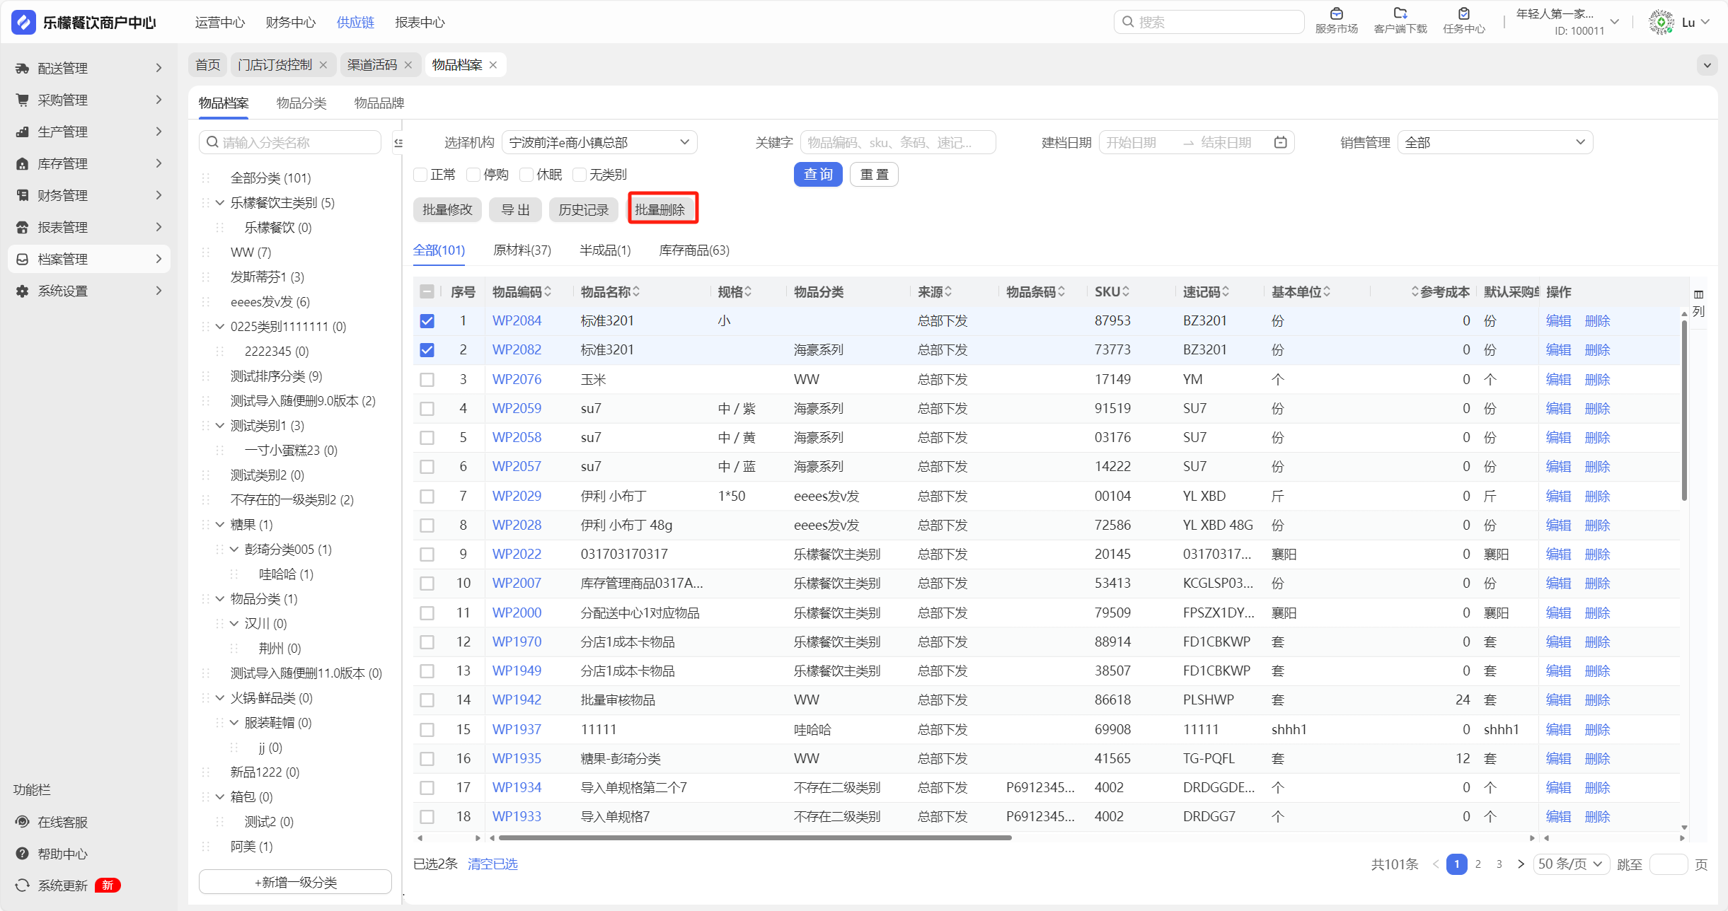Click the 关键字 search input field

(x=897, y=143)
